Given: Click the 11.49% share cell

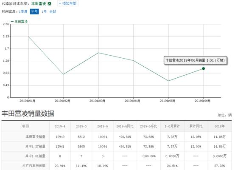Looking at the screenshot, I should (x=81, y=166).
